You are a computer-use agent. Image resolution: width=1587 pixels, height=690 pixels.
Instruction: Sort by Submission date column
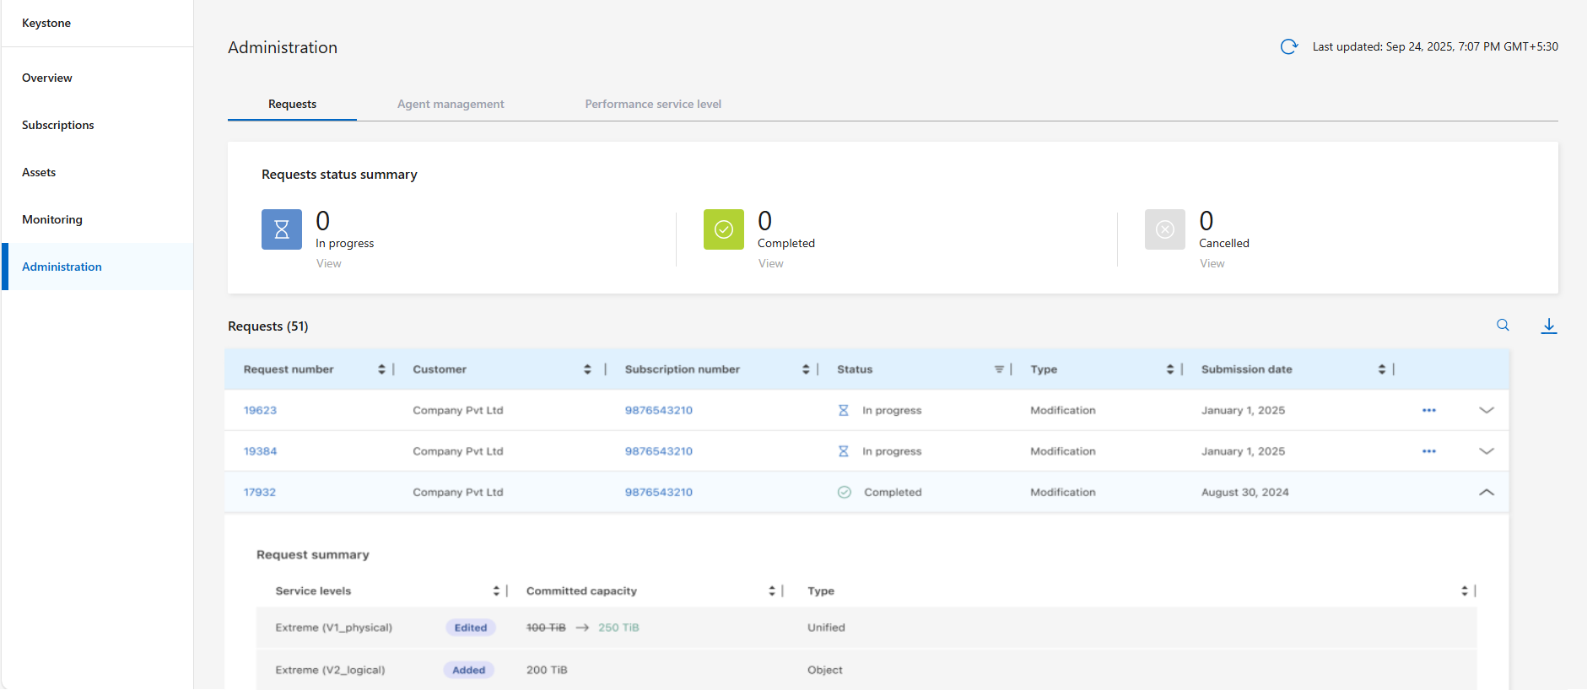click(1381, 369)
